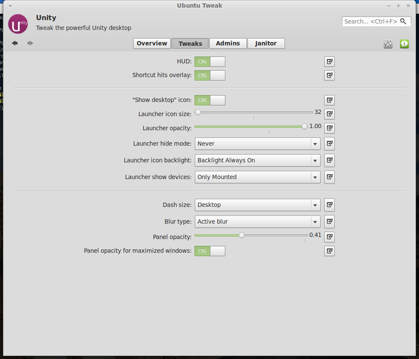Switch to the Admins tab

click(228, 43)
